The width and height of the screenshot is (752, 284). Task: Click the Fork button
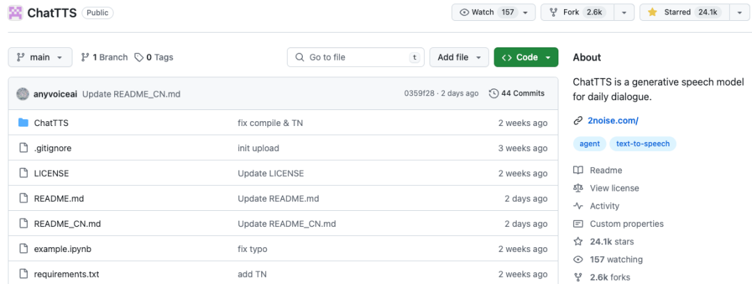click(577, 13)
